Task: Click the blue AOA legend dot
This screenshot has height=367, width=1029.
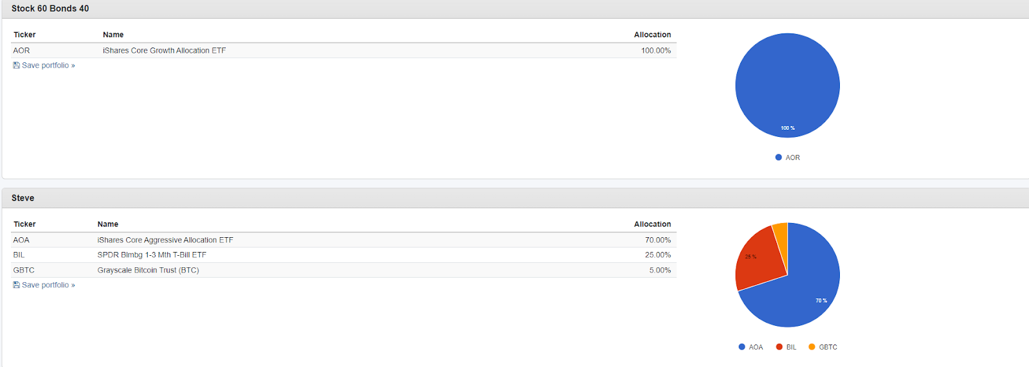Action: tap(742, 347)
